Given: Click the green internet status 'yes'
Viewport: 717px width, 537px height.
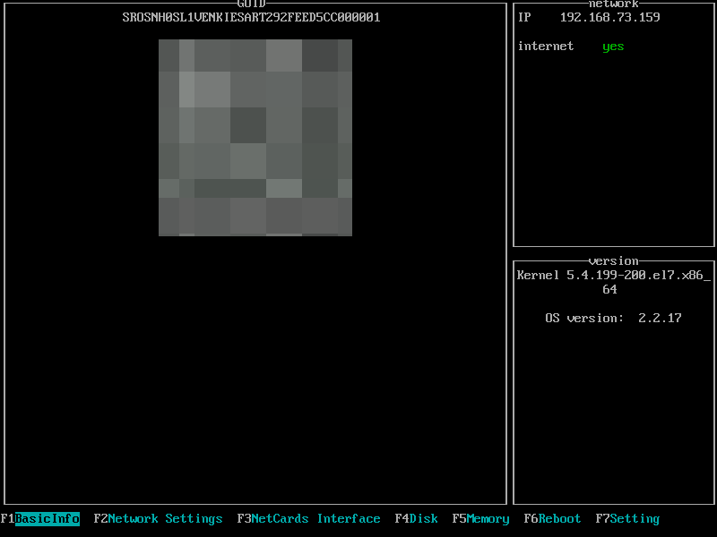Looking at the screenshot, I should (613, 47).
